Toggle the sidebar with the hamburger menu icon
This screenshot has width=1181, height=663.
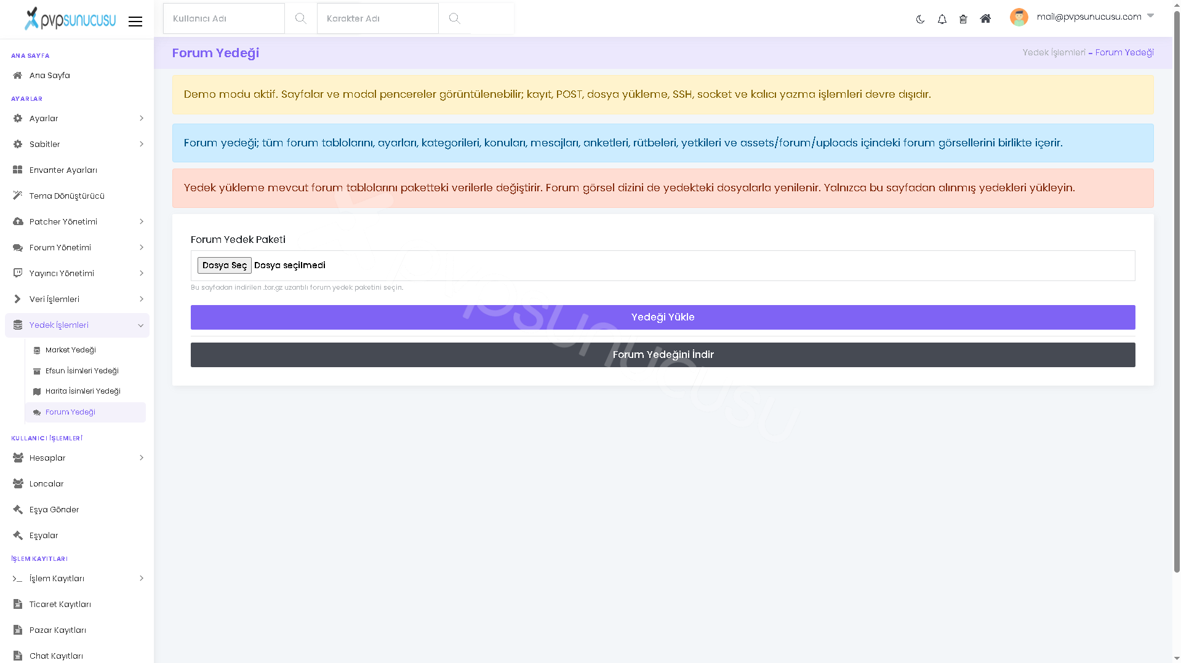coord(135,22)
